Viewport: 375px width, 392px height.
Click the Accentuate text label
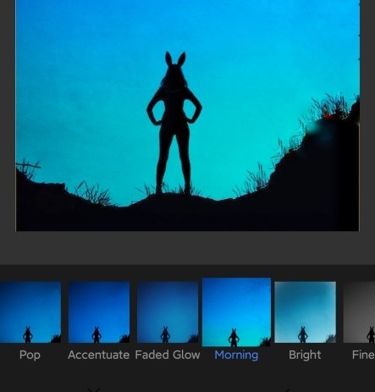pos(99,355)
